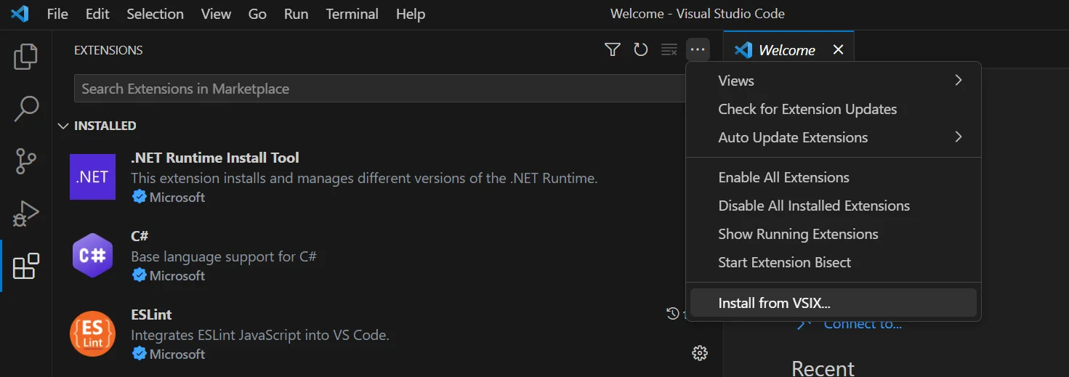Viewport: 1069px width, 377px height.
Task: Open the Help menu
Action: pos(410,14)
